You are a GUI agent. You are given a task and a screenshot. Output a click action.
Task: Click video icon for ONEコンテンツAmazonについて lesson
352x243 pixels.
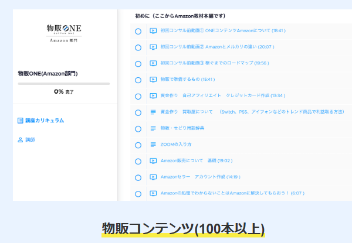click(154, 31)
